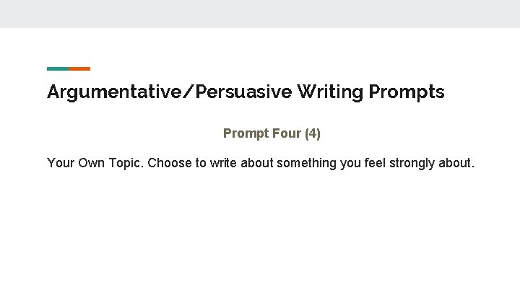The height and width of the screenshot is (292, 520).
Task: Click the word Prompts in the title
Action: coord(407,92)
